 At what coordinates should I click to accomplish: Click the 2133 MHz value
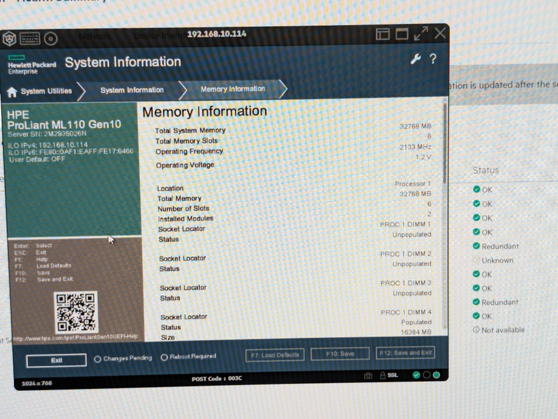pyautogui.click(x=415, y=147)
